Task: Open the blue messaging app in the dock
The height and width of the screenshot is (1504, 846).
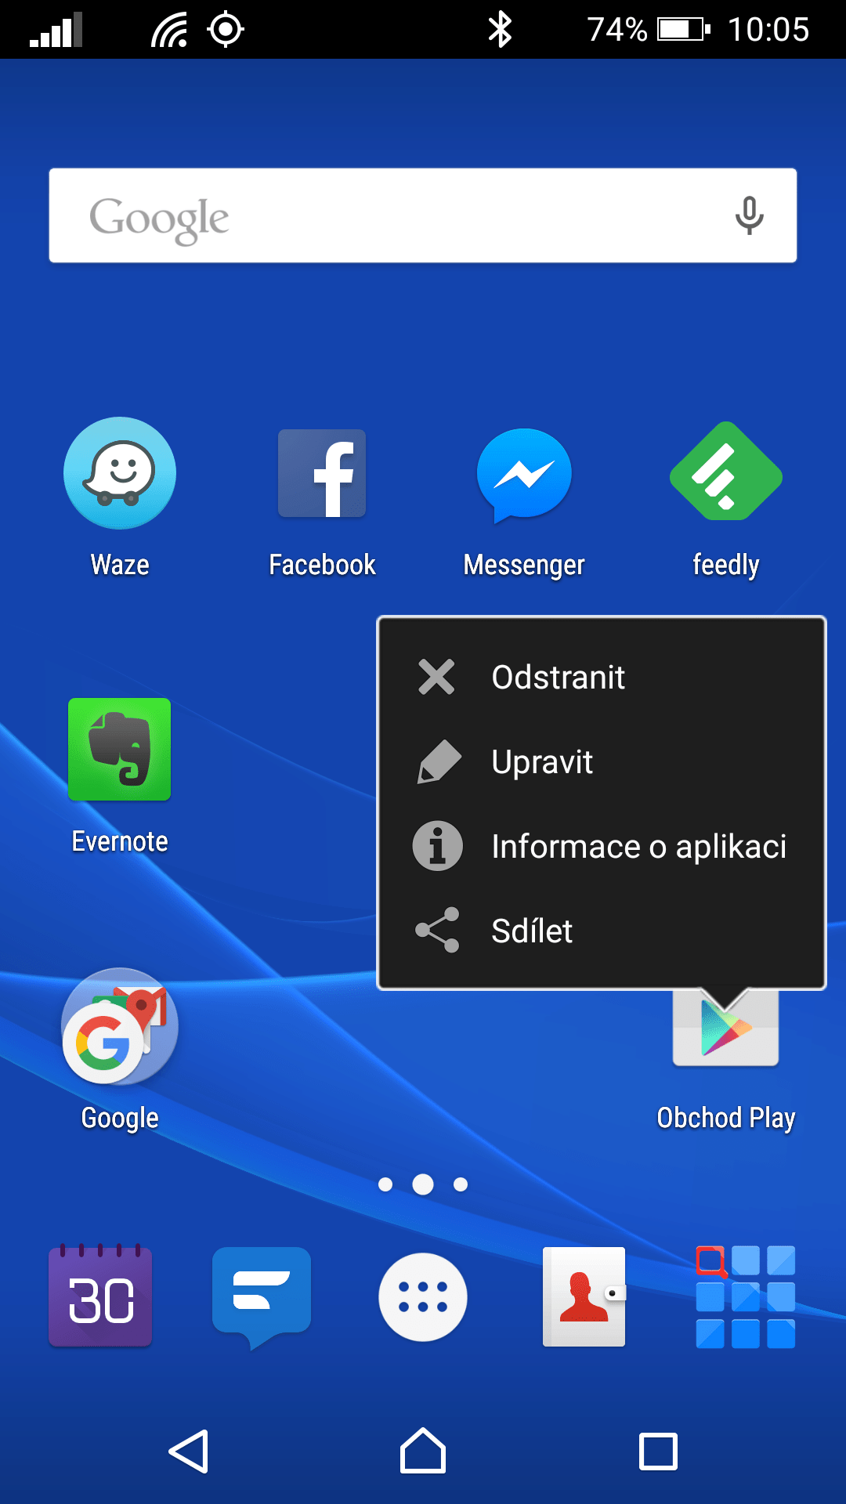Action: (262, 1297)
